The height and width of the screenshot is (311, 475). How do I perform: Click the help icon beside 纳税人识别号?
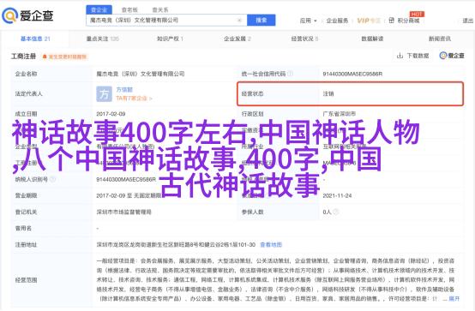click(x=52, y=179)
